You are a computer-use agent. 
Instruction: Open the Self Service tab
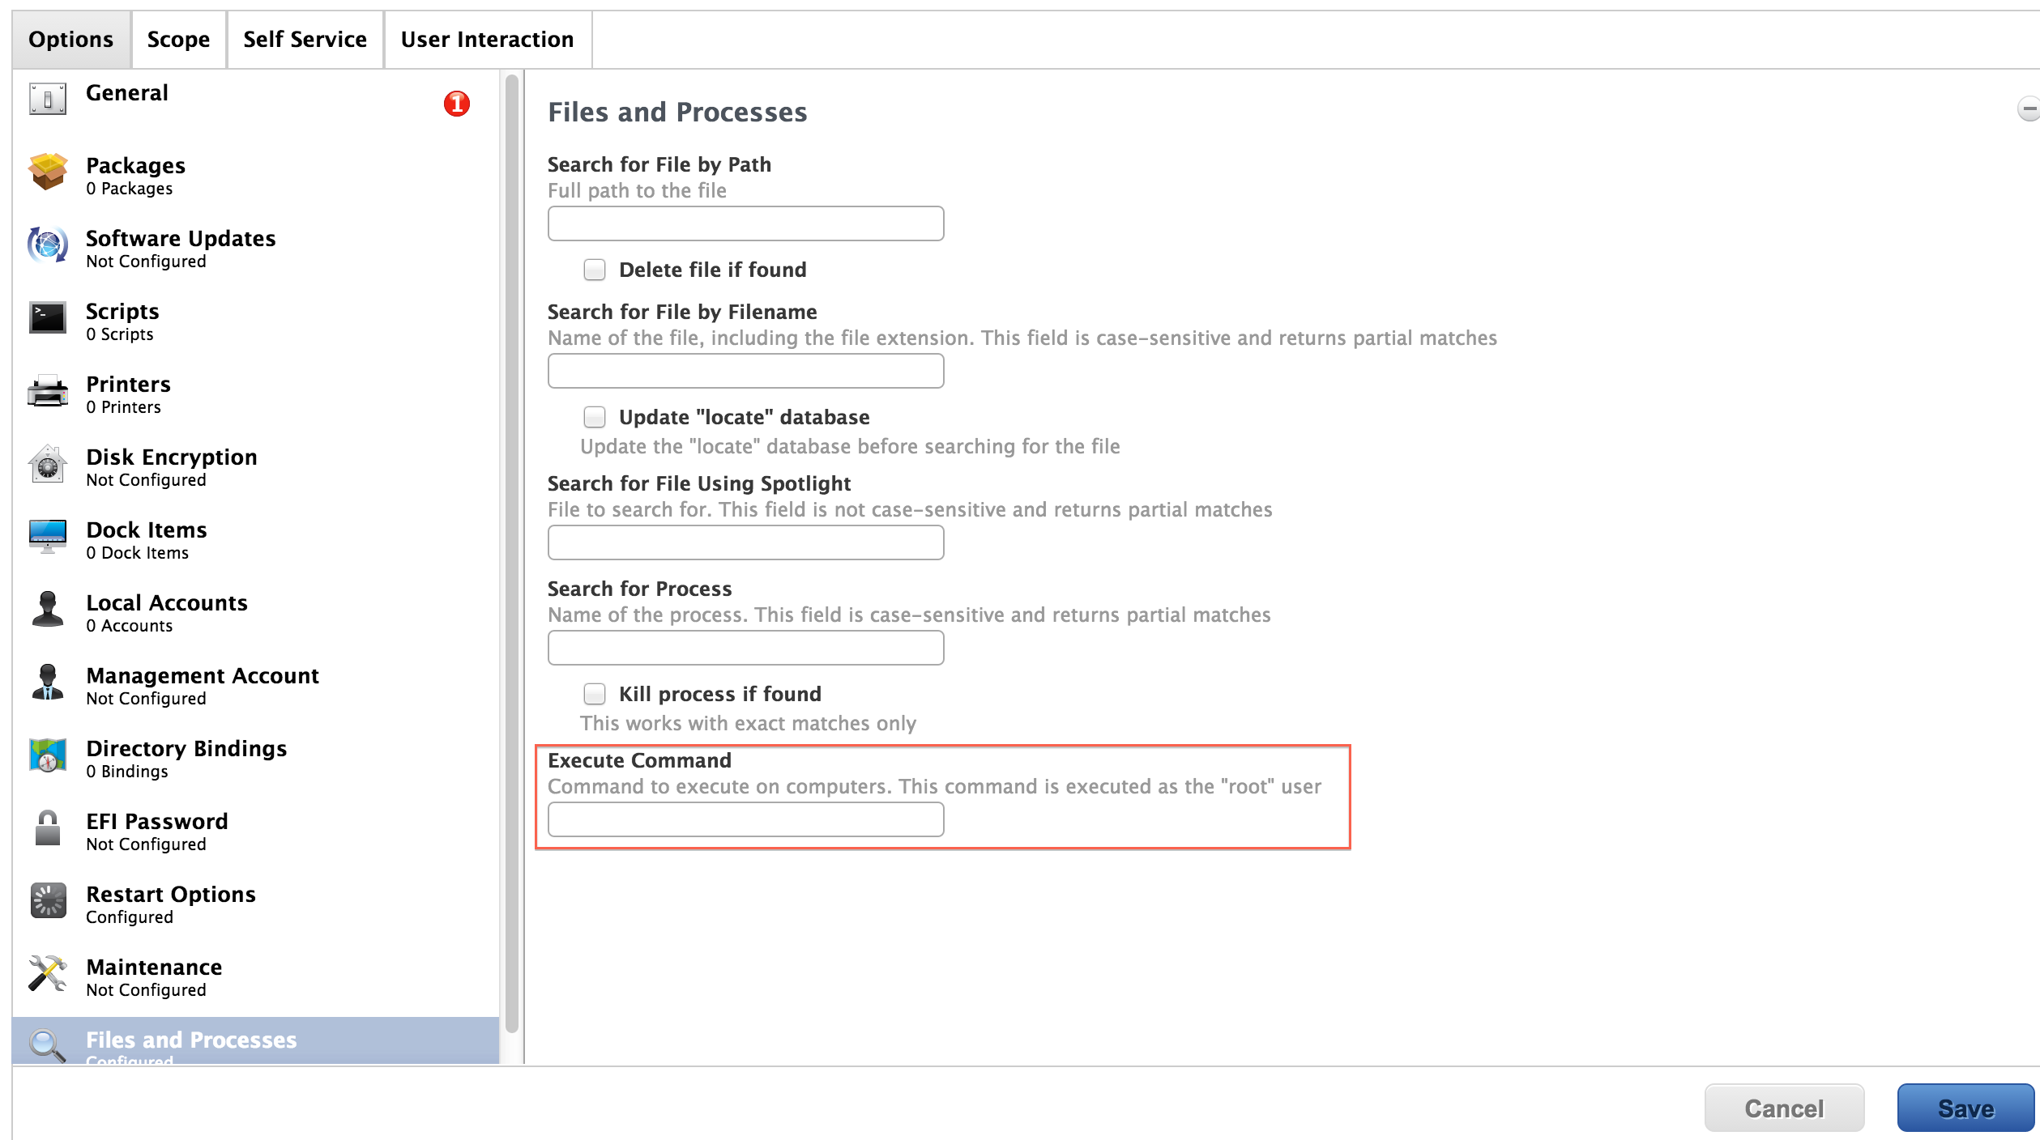[x=305, y=40]
